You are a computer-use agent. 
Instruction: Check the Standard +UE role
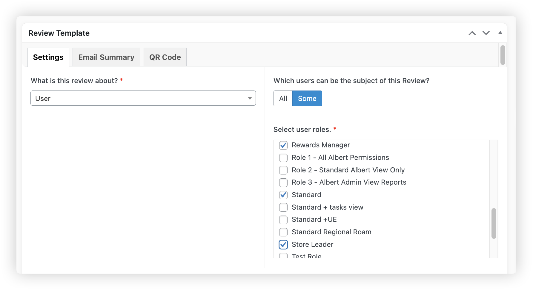pyautogui.click(x=283, y=220)
